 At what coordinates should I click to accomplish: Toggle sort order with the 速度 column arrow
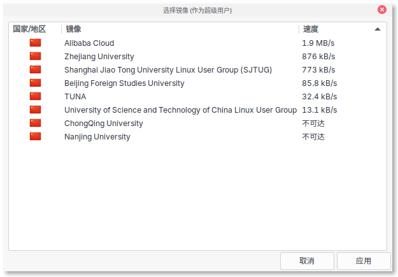pyautogui.click(x=378, y=29)
